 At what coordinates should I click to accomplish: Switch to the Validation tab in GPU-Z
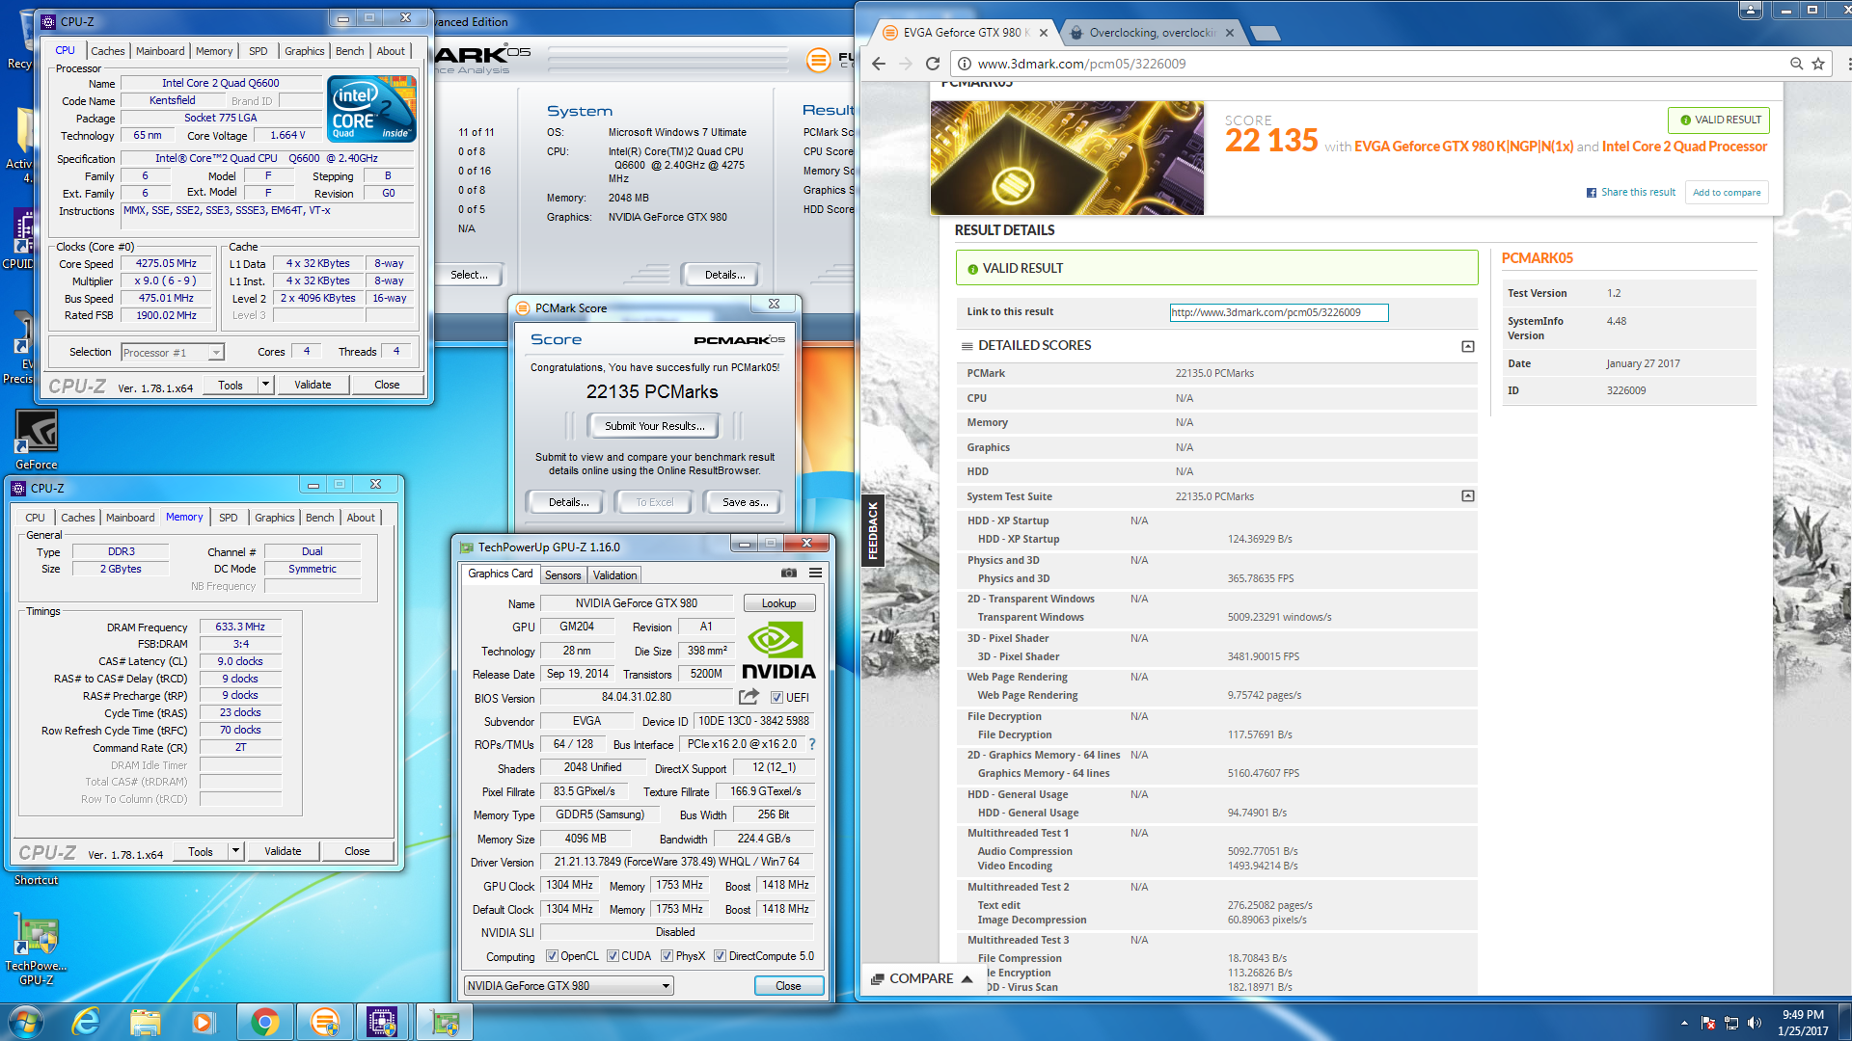click(614, 574)
